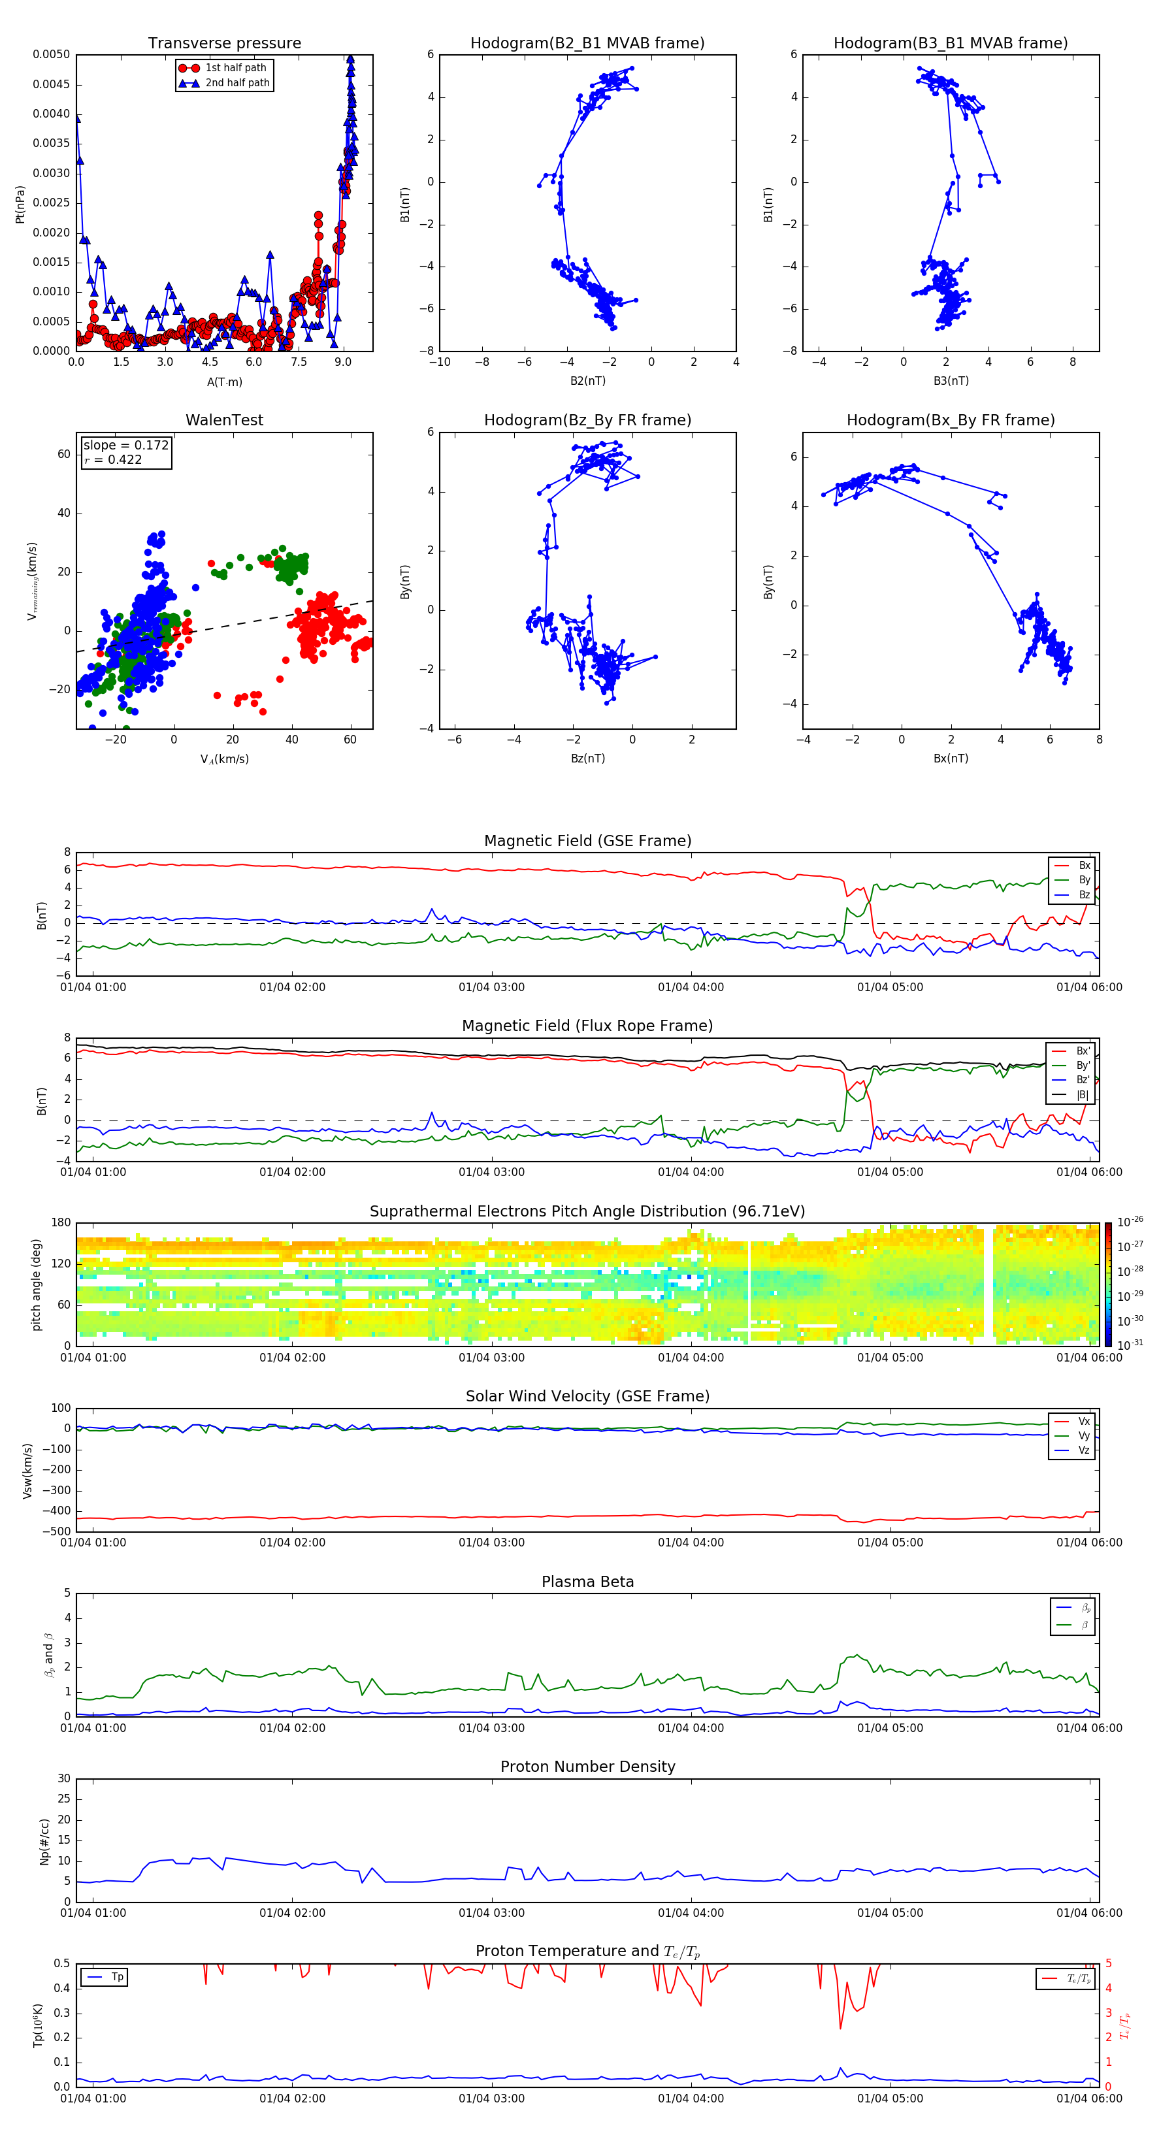Click the 'Vsw(km/s)' y-axis label
The width and height of the screenshot is (1176, 2156).
pos(27,1471)
